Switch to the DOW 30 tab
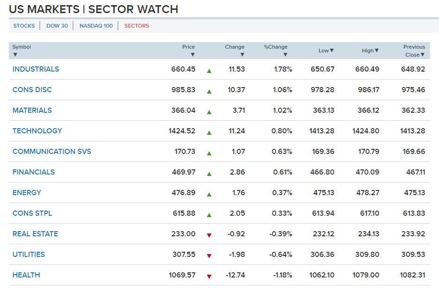Image resolution: width=439 pixels, height=292 pixels. 57,26
